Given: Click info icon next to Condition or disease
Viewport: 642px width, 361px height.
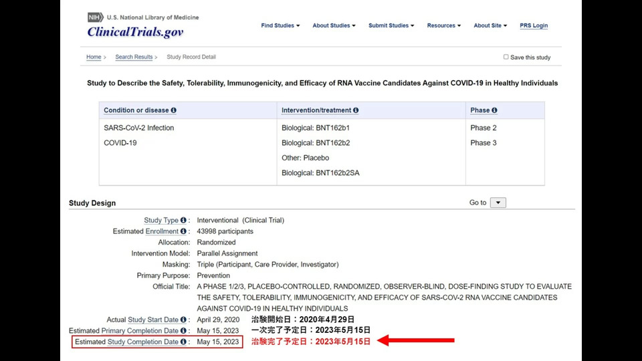Looking at the screenshot, I should coord(174,110).
